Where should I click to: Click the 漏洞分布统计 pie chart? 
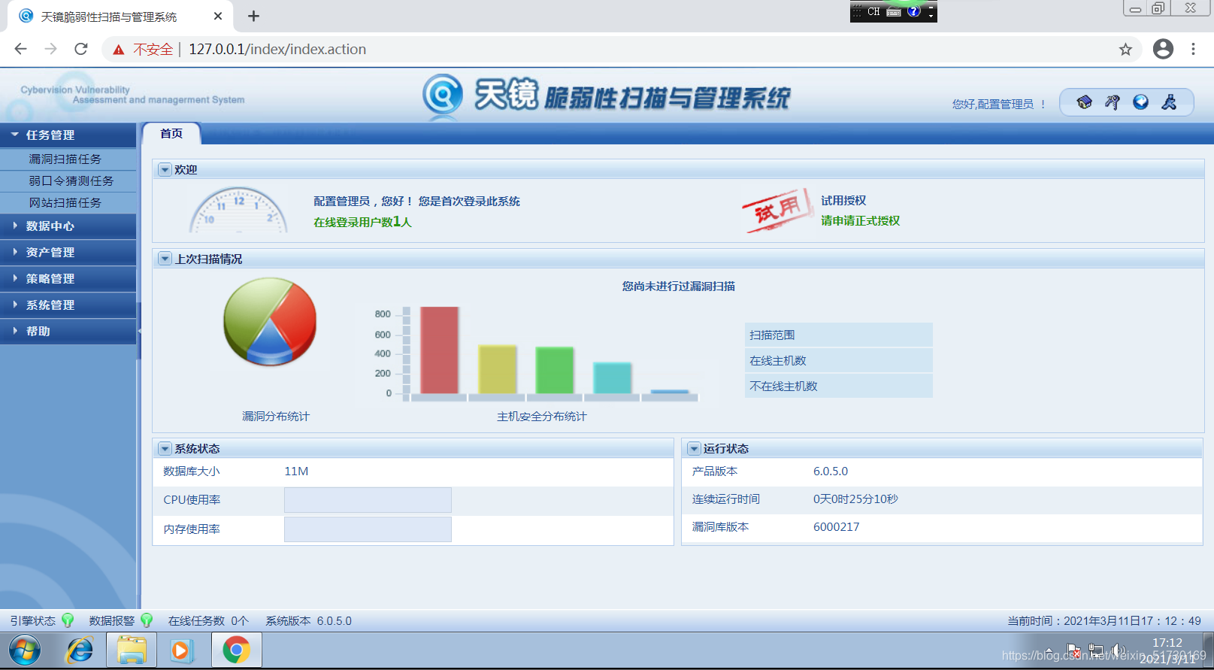click(x=270, y=322)
